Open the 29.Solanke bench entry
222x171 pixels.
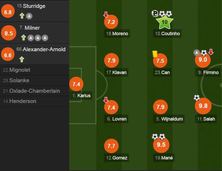tap(34, 80)
